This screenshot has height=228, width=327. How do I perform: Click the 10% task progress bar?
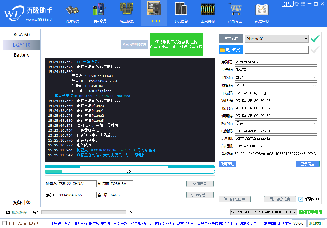130,172
